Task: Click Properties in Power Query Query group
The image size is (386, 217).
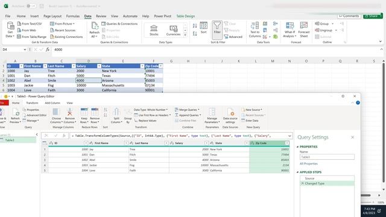Action: [31, 110]
